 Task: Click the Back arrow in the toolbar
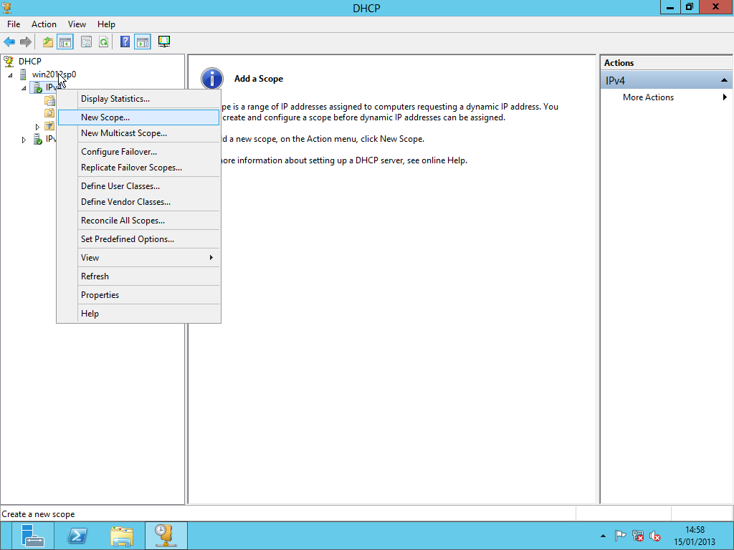pos(9,42)
